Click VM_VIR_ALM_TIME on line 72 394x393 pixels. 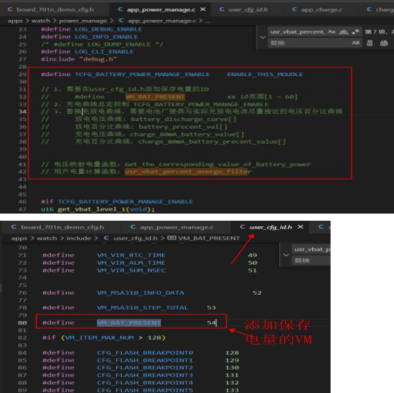(x=131, y=263)
